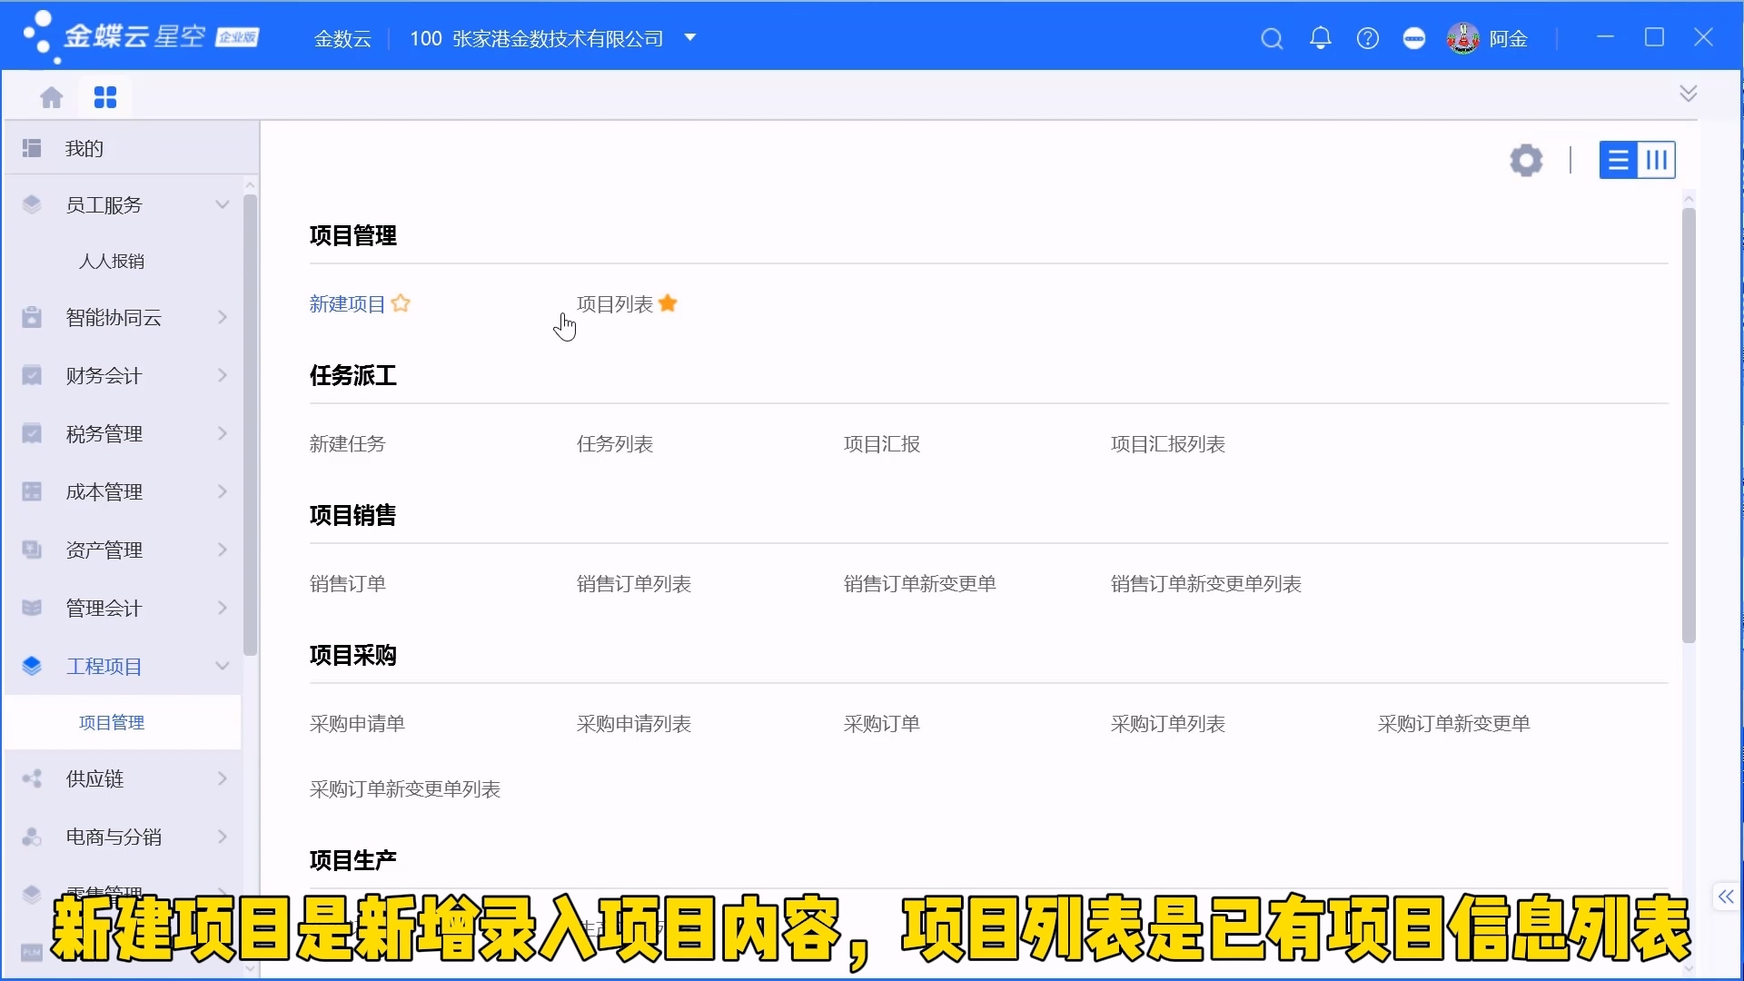Viewport: 1744px width, 981px height.
Task: Open 人人报销 submenu item
Action: 112,262
